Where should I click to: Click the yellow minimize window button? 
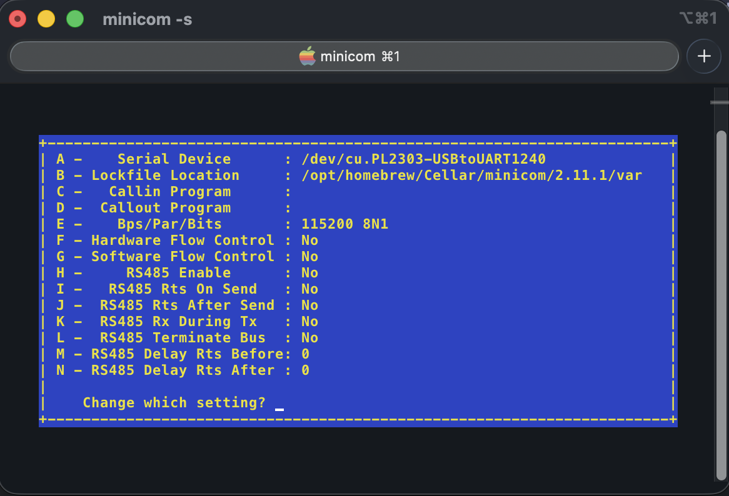tap(46, 19)
